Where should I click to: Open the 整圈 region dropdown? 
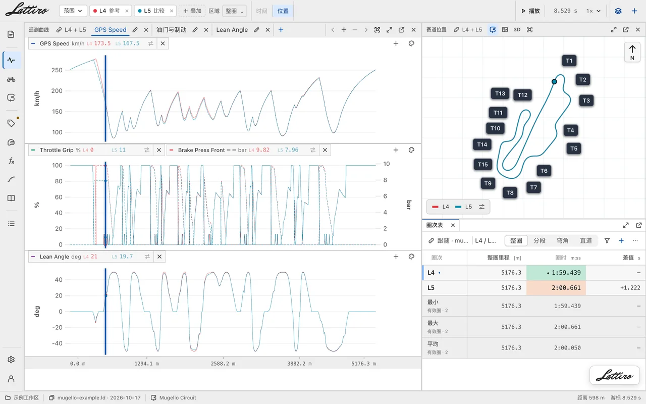coord(235,11)
